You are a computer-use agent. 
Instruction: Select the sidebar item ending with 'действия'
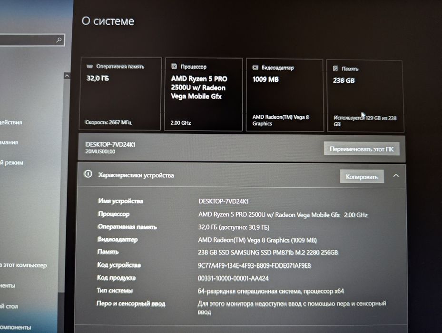(x=11, y=122)
